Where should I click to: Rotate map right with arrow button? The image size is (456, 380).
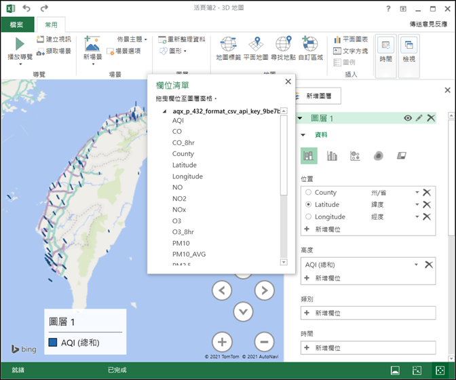[264, 290]
